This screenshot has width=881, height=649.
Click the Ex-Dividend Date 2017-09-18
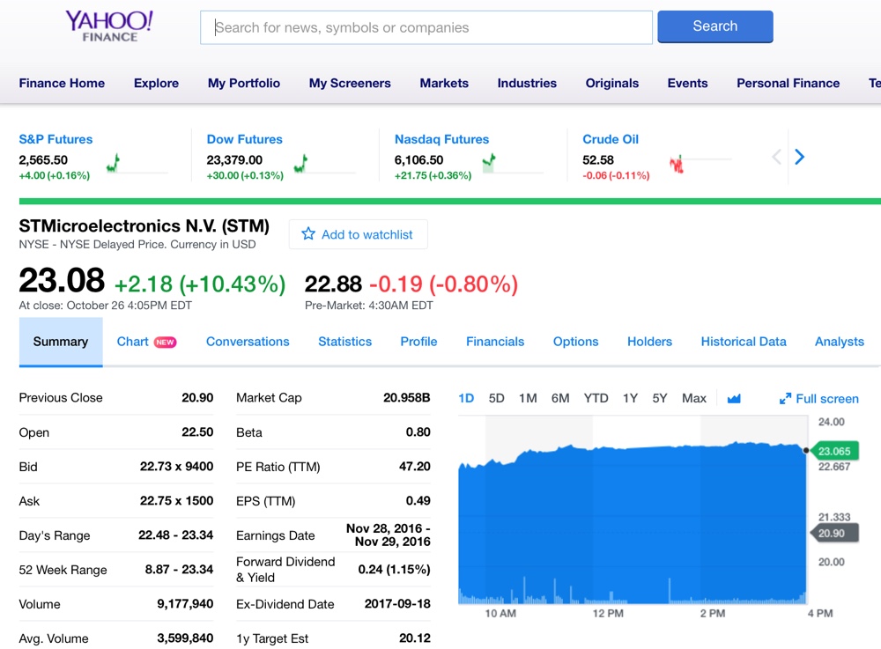tap(397, 604)
